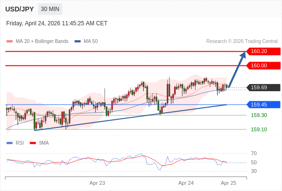Click the RSI 30 level label

(254, 171)
